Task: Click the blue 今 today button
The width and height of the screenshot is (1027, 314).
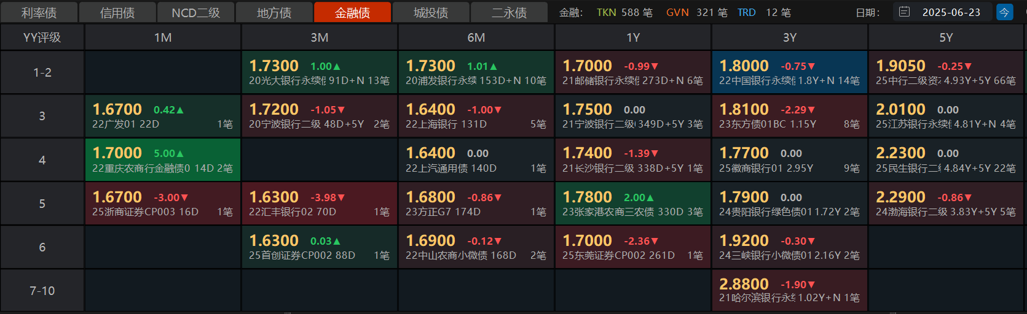Action: [1004, 12]
